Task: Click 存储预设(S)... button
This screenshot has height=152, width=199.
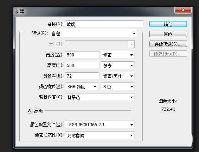Action: tap(168, 44)
